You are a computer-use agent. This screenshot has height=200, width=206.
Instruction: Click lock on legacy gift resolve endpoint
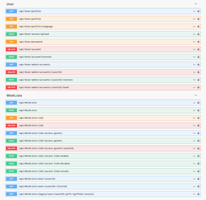198,194
